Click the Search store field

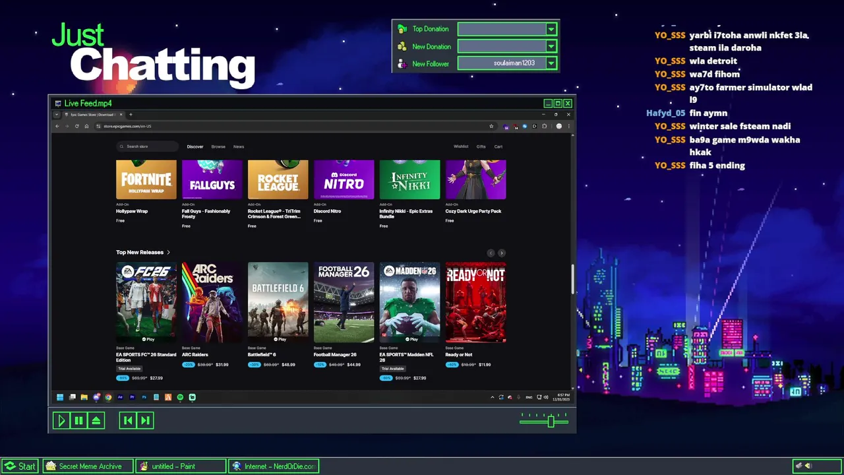tap(148, 146)
